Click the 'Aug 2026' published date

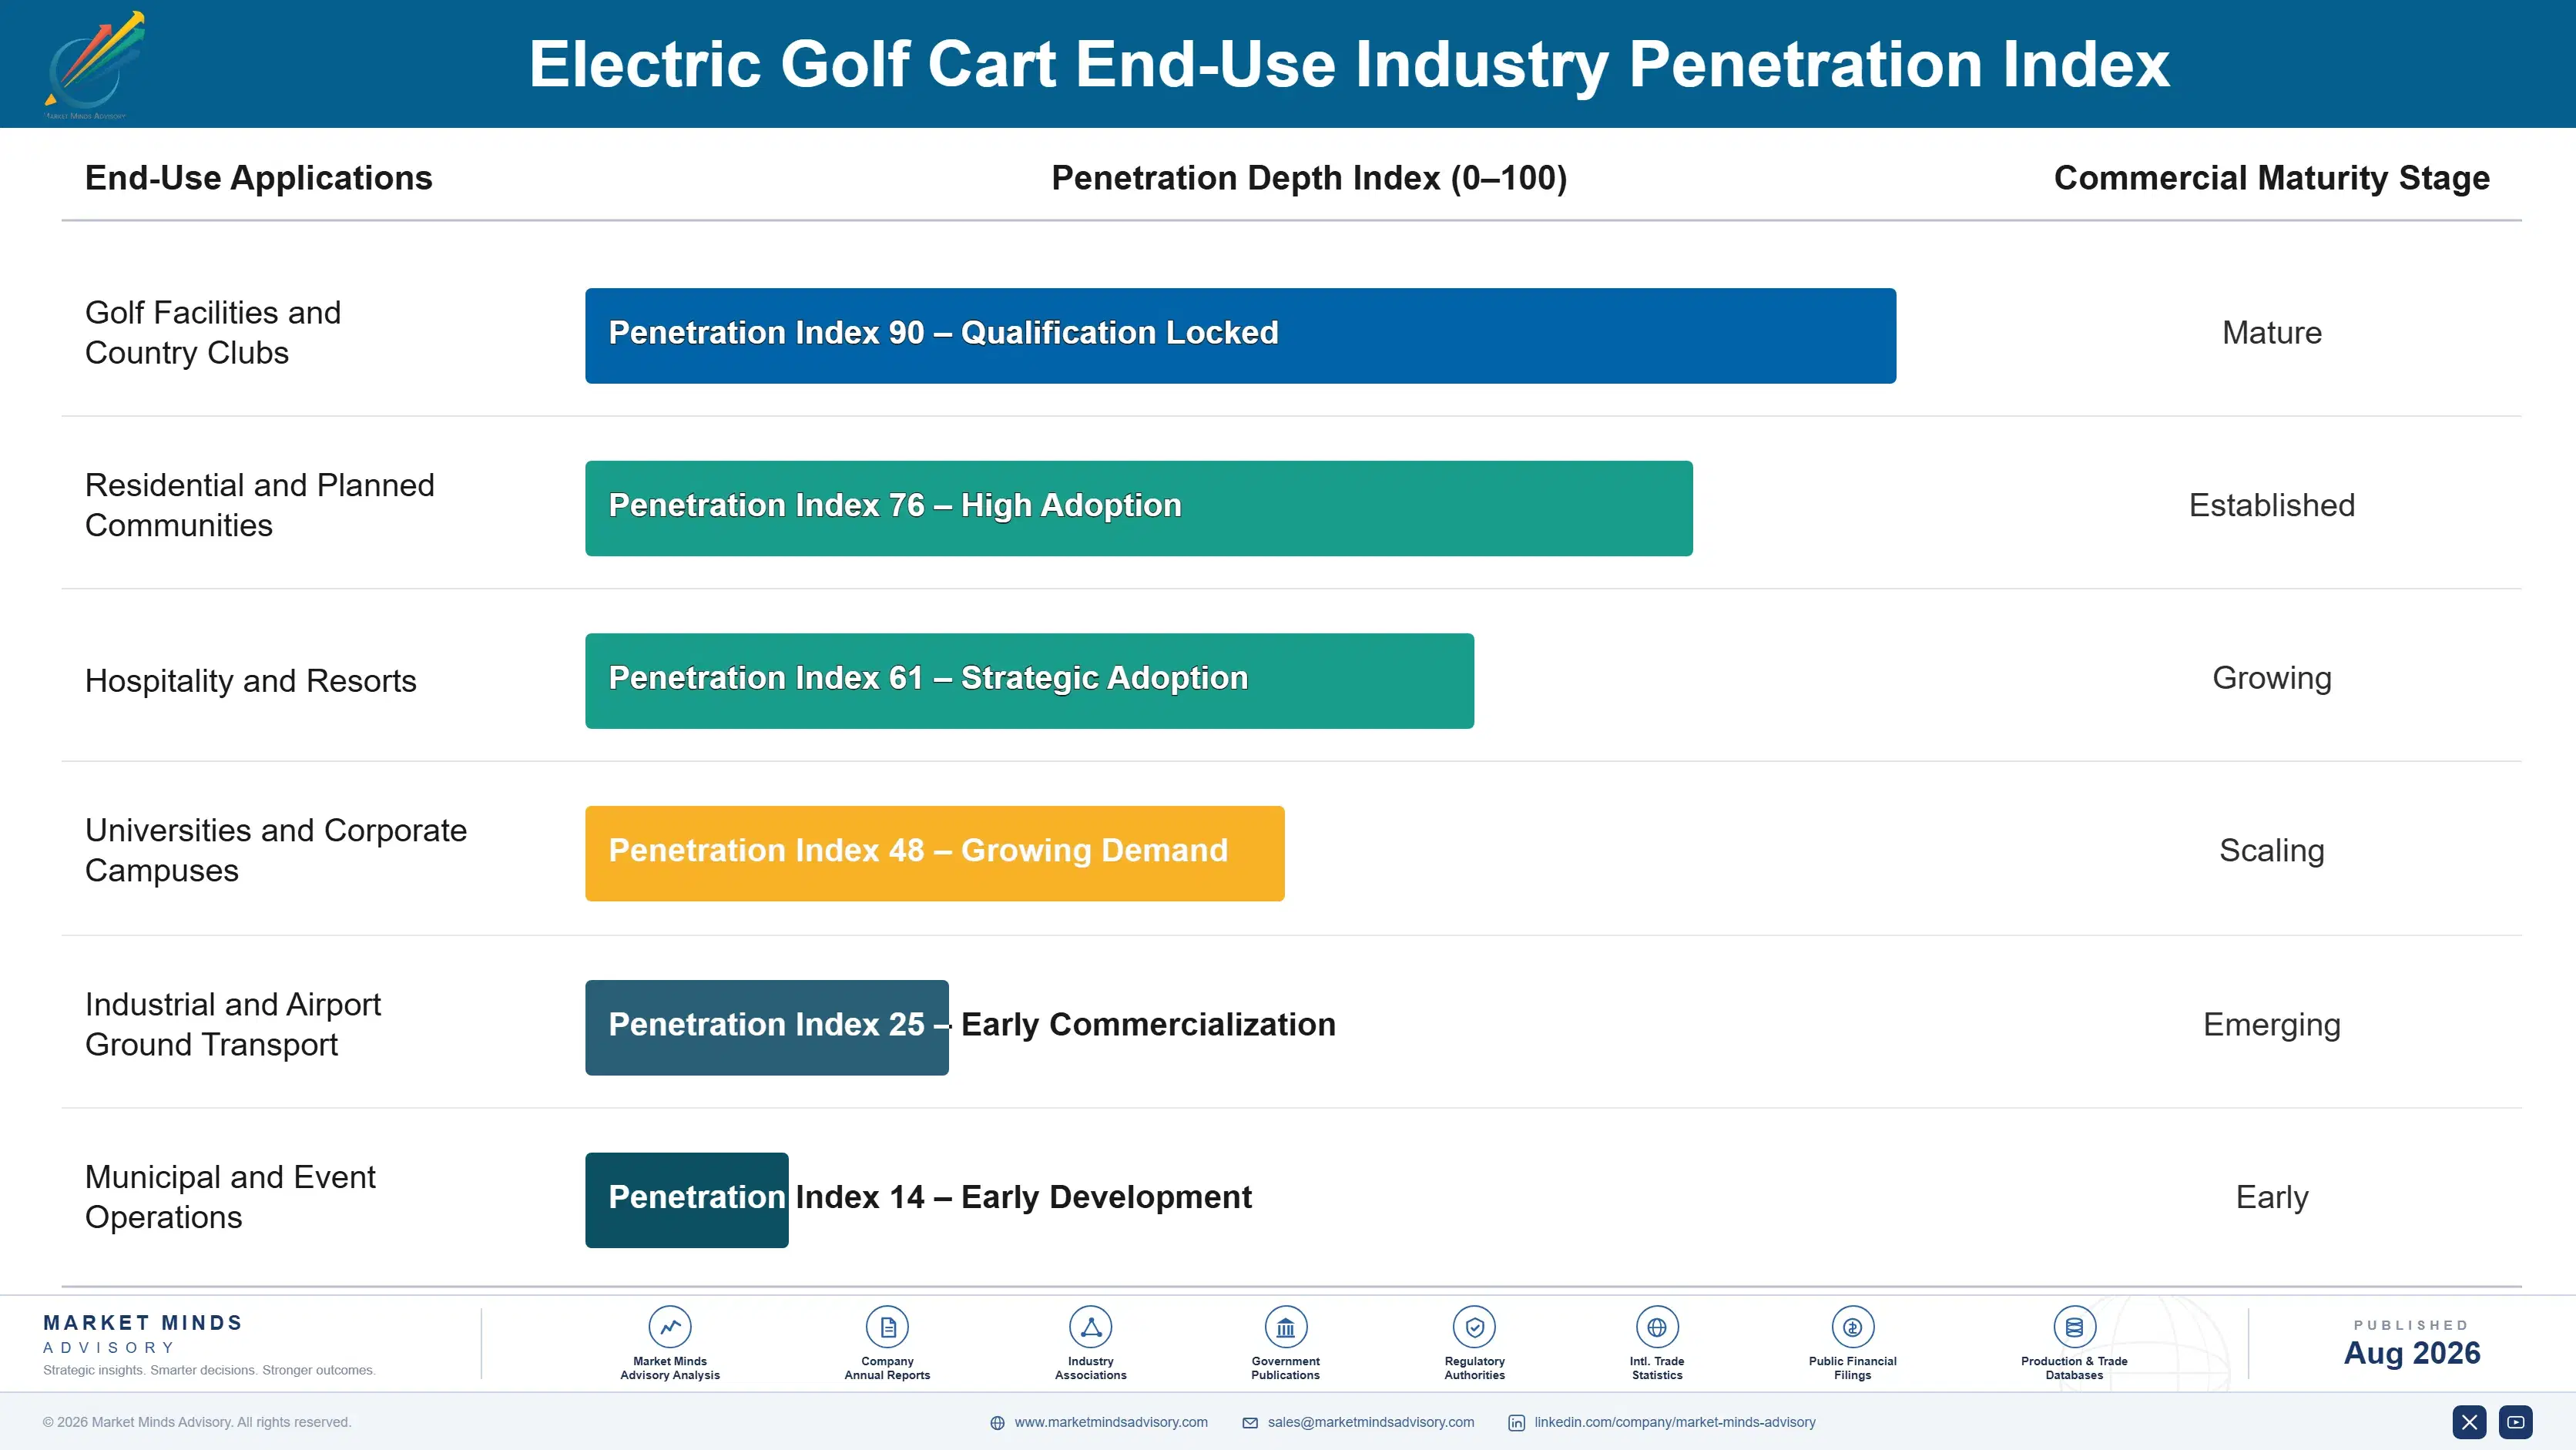coord(2412,1353)
